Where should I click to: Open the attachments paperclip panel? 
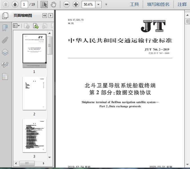(x=5, y=40)
